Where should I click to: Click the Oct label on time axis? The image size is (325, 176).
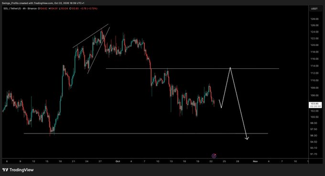[118, 161]
